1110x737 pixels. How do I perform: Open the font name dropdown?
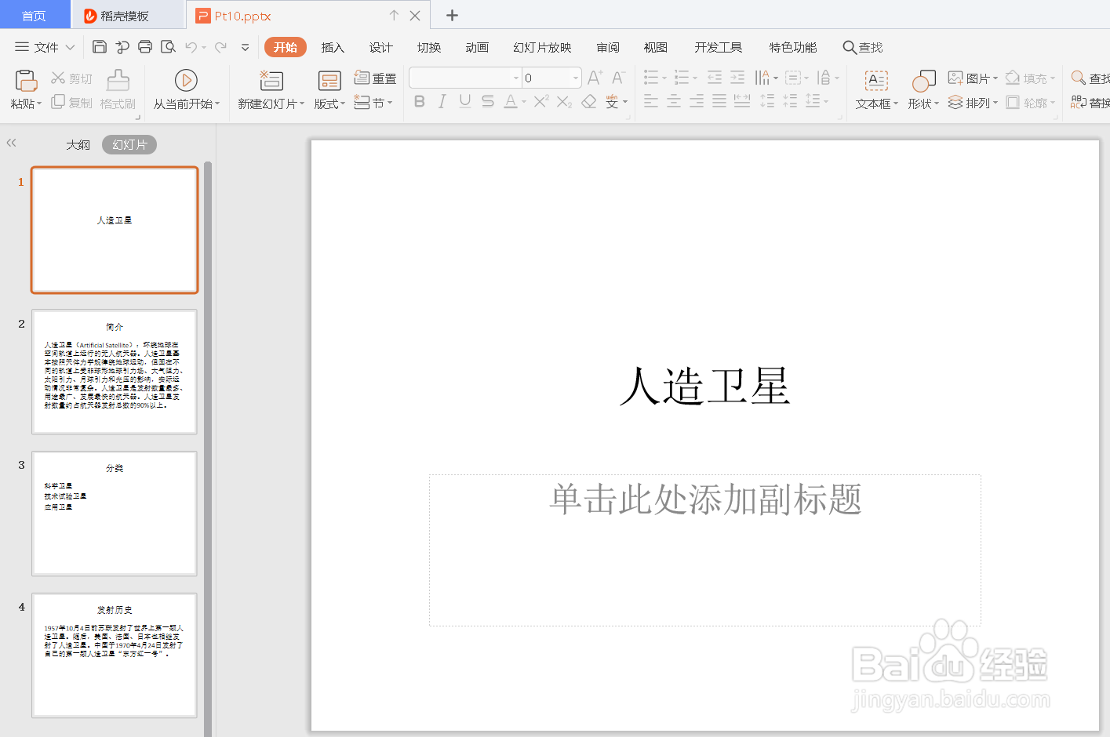[516, 78]
